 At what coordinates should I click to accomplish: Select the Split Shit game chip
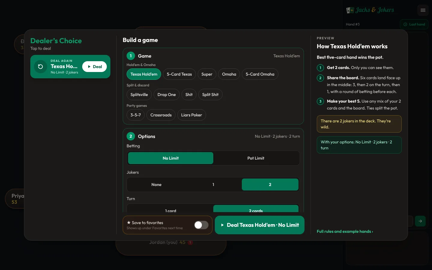click(210, 94)
